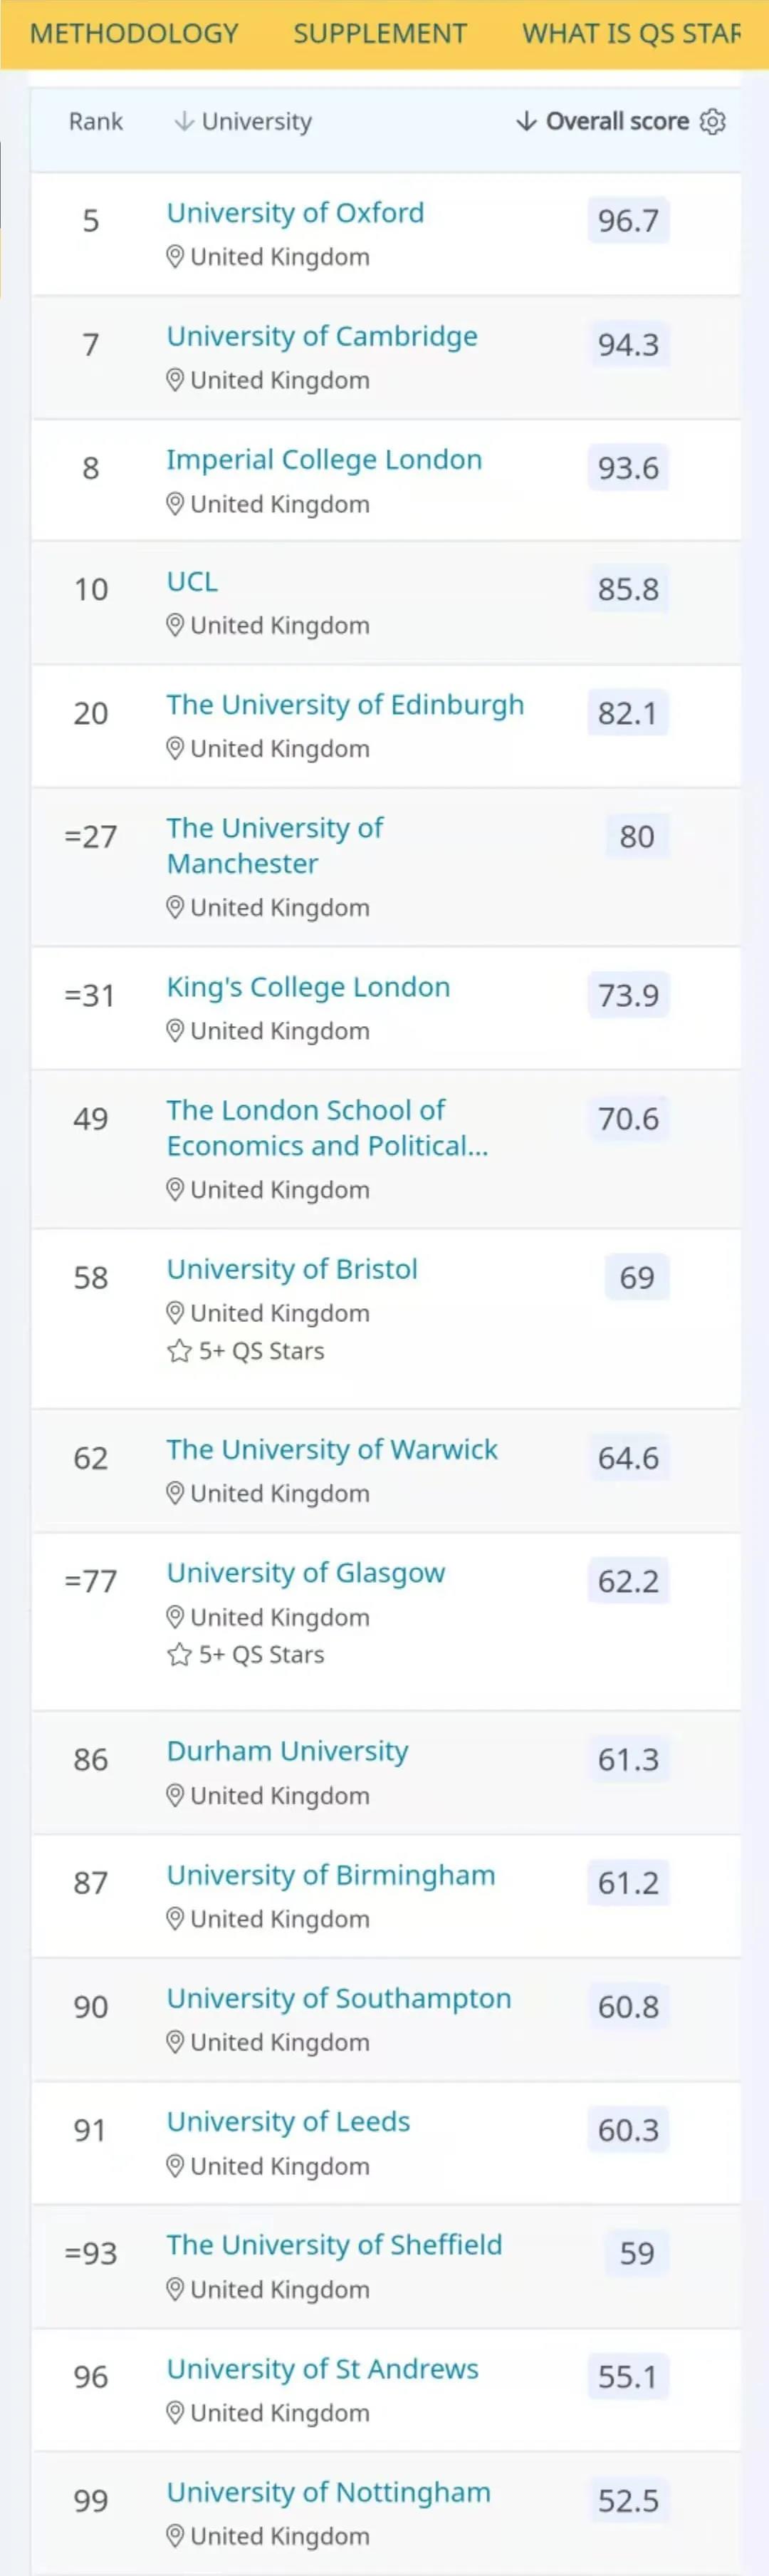Sort by the Overall score header

coord(616,122)
